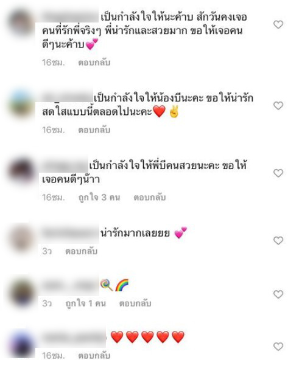Open blurred username on five hearts comment
Image resolution: width=299 pixels, height=377 pixels.
74,338
